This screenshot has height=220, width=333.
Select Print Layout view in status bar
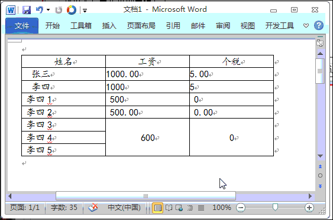coord(157,208)
